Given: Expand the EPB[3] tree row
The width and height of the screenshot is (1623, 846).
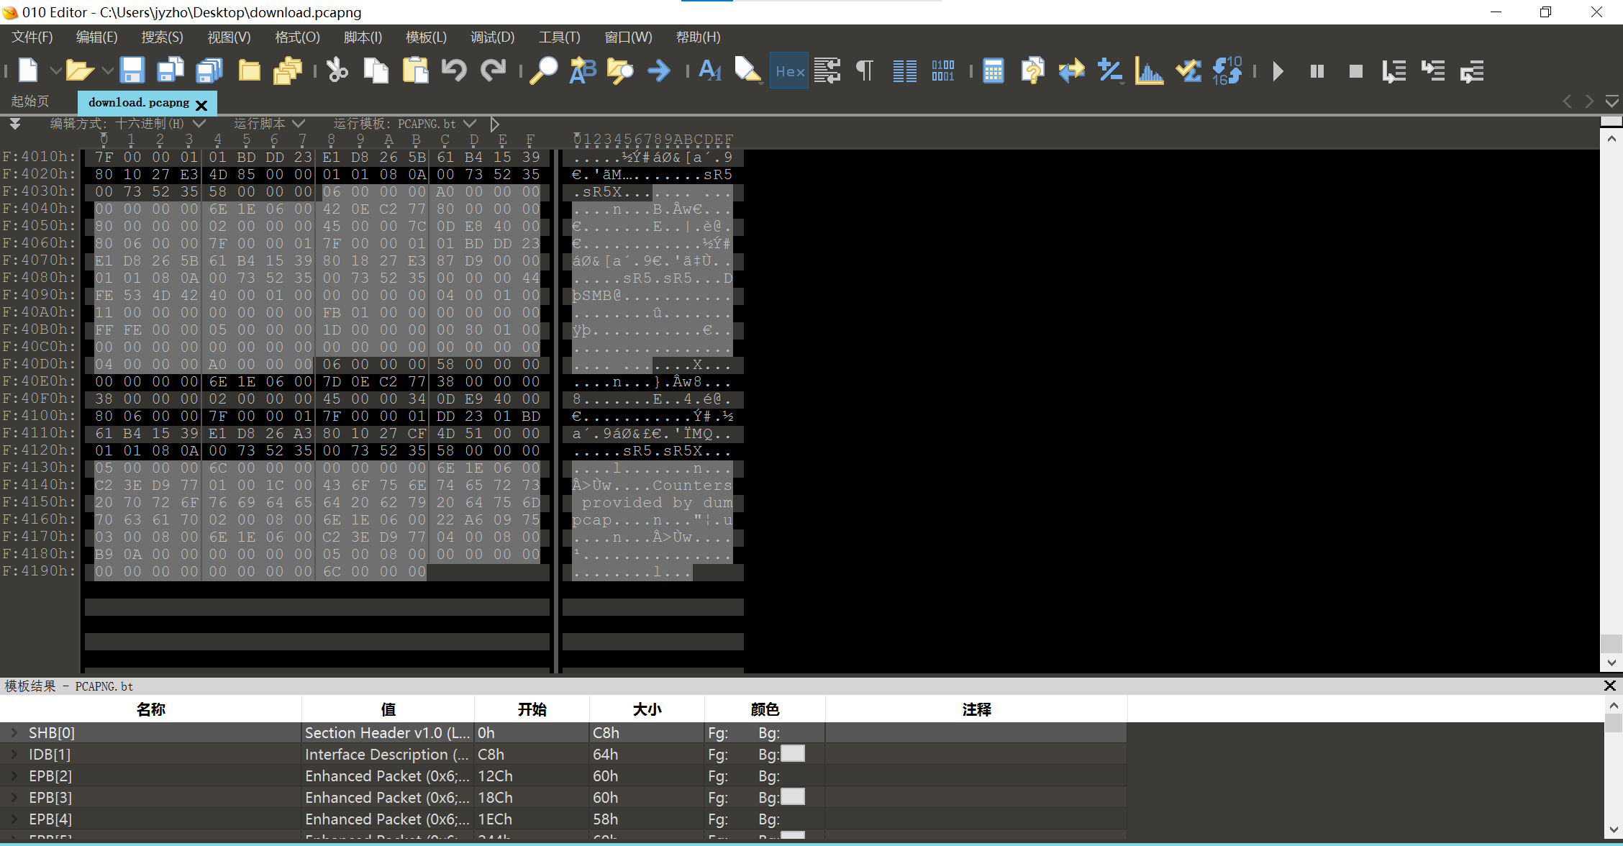Looking at the screenshot, I should (14, 798).
